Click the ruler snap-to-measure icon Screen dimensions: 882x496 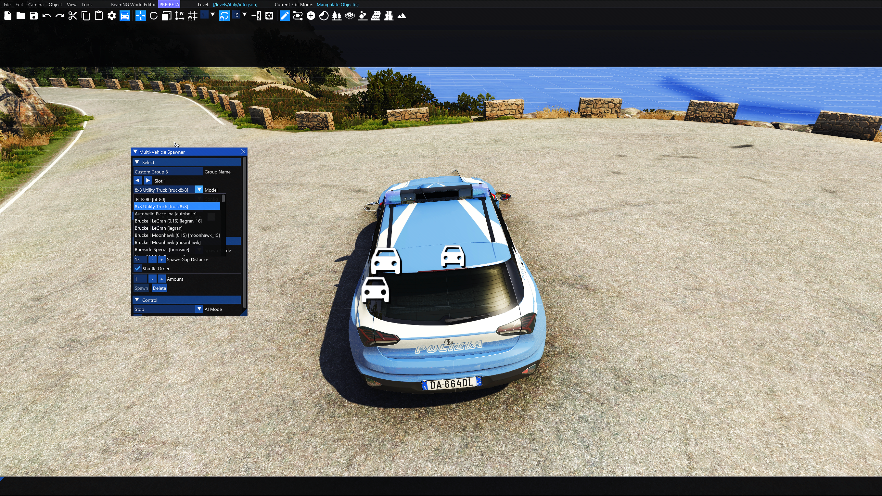[x=256, y=16]
